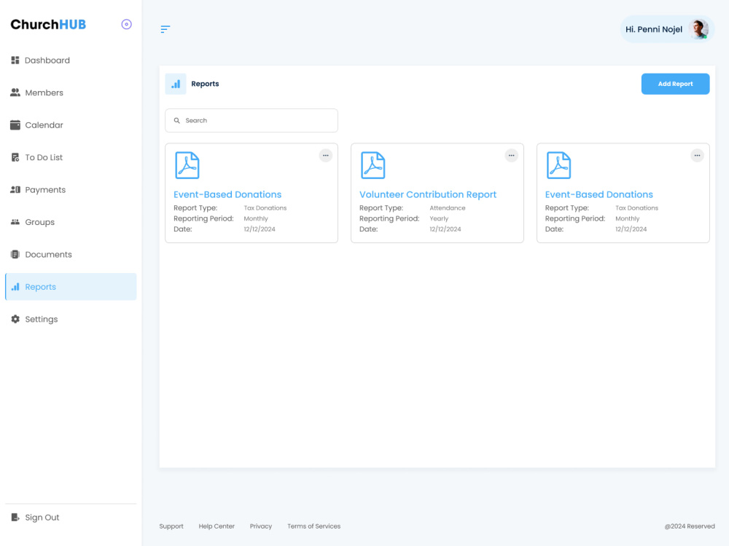The height and width of the screenshot is (546, 729).
Task: Open the Help Center footer link
Action: [x=217, y=526]
